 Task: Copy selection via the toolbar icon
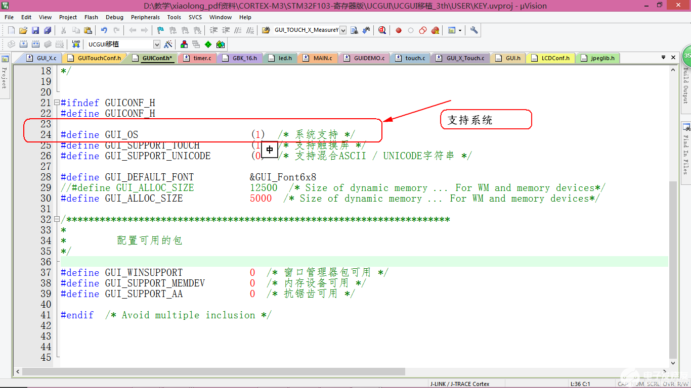pyautogui.click(x=76, y=30)
